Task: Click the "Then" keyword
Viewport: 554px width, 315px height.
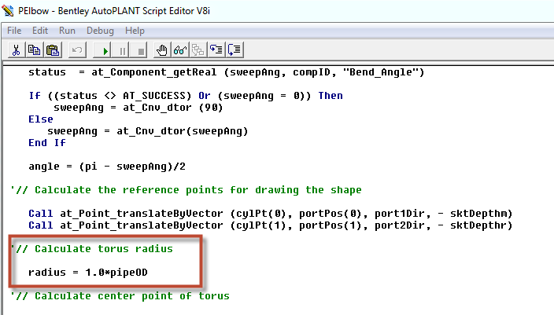Action: (x=331, y=96)
